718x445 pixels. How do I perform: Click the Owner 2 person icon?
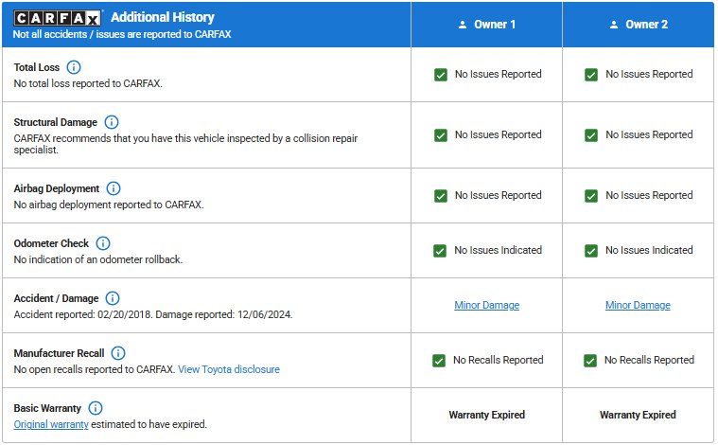613,25
